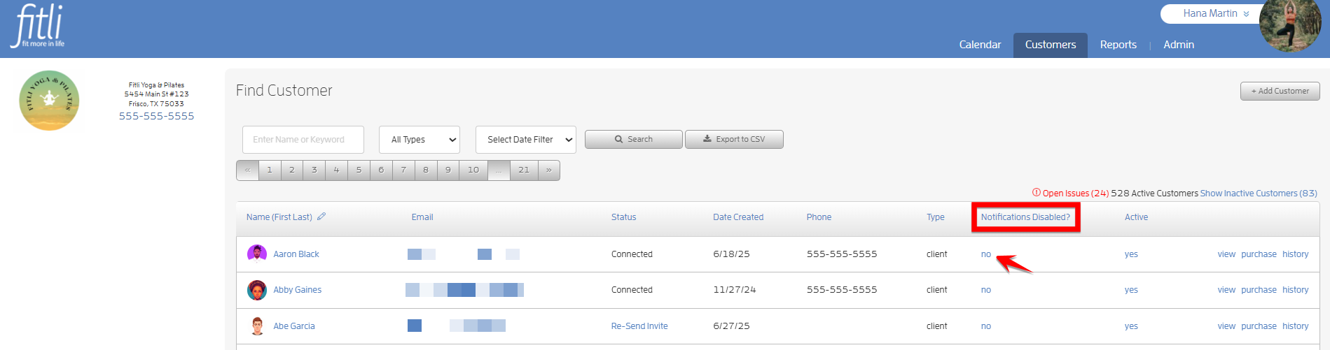
Task: Open Abe Garcia's customer name link
Action: click(x=294, y=326)
